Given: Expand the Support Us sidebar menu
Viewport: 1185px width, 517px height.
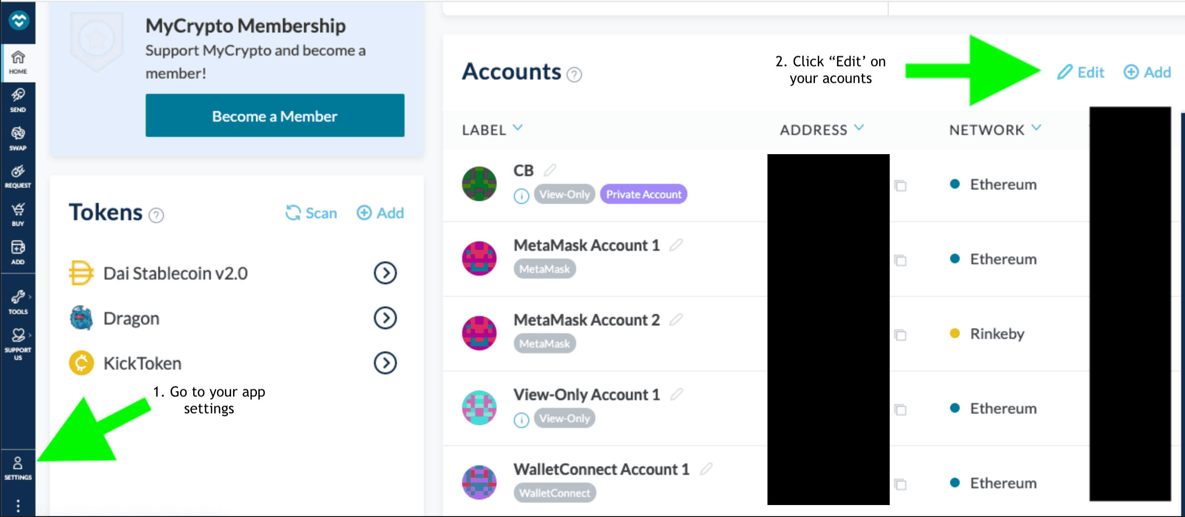Looking at the screenshot, I should [x=18, y=344].
